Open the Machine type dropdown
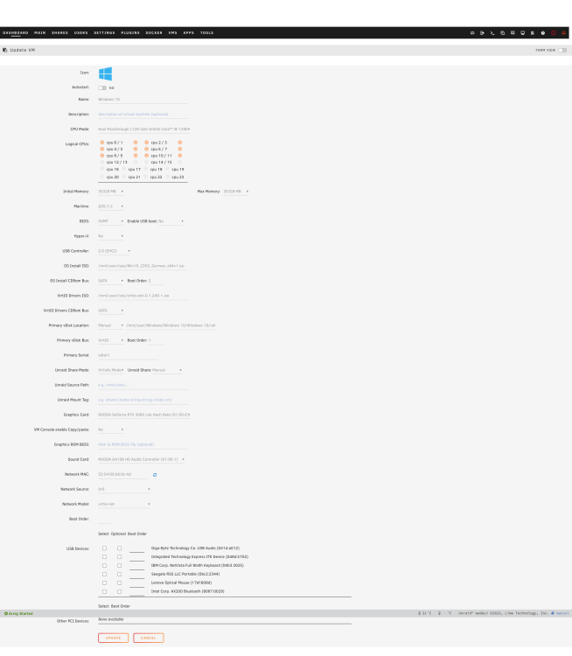 coord(111,206)
